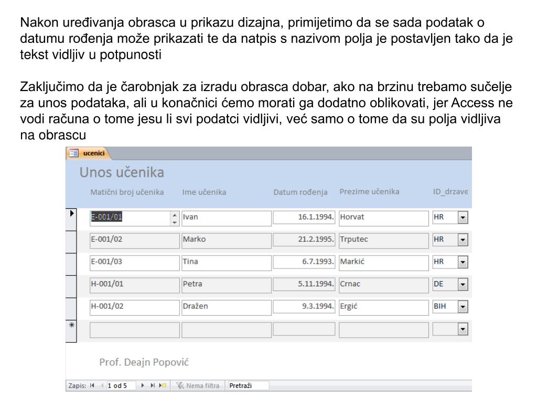The width and height of the screenshot is (537, 402).
Task: Click surname field containing Markić
Action: click(x=383, y=263)
